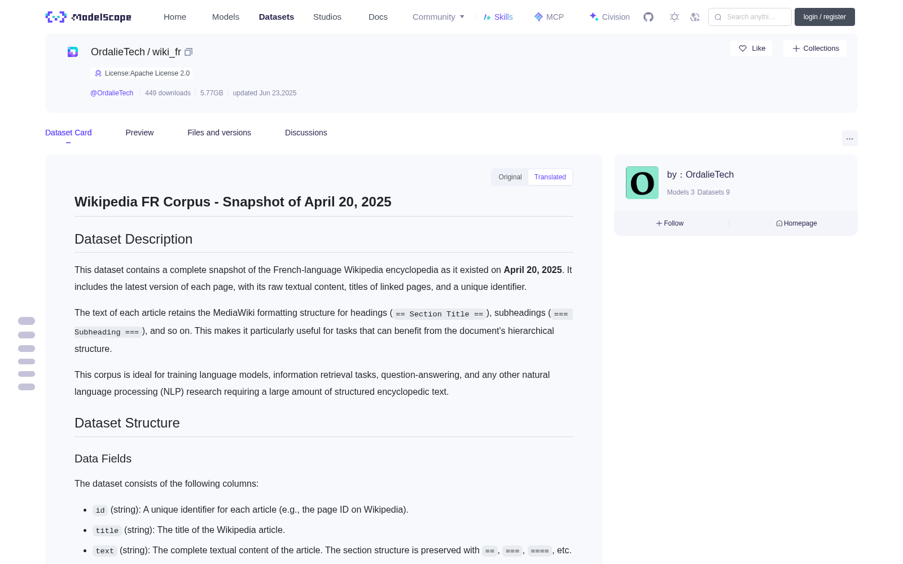Add dataset to Collections
The height and width of the screenshot is (564, 903).
click(x=815, y=49)
